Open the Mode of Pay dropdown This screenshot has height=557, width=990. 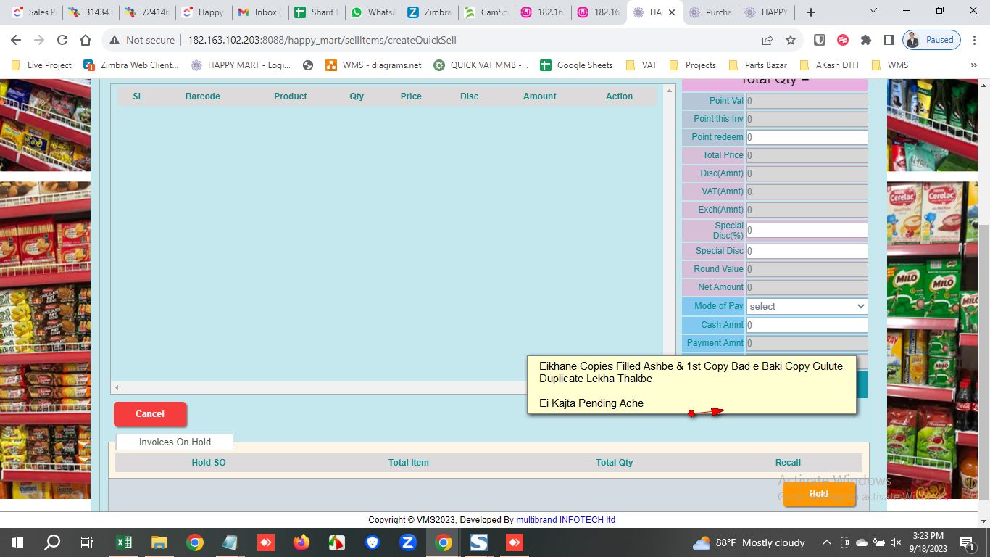click(x=807, y=307)
